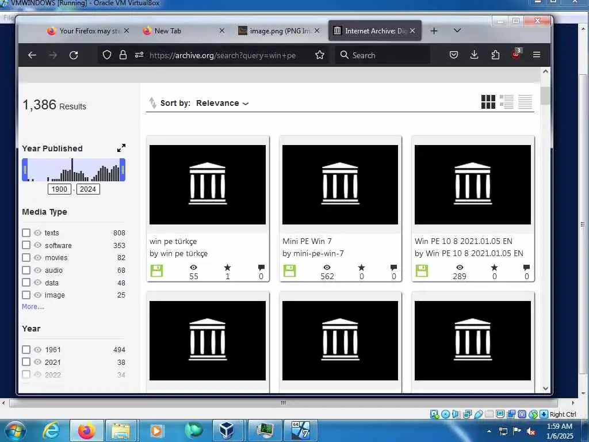Check the software media type filter

point(26,245)
